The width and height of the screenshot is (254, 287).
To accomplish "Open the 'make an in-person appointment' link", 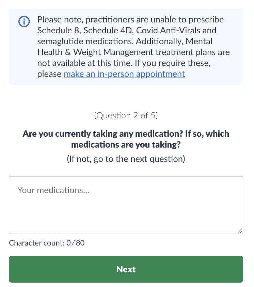I will [x=124, y=74].
